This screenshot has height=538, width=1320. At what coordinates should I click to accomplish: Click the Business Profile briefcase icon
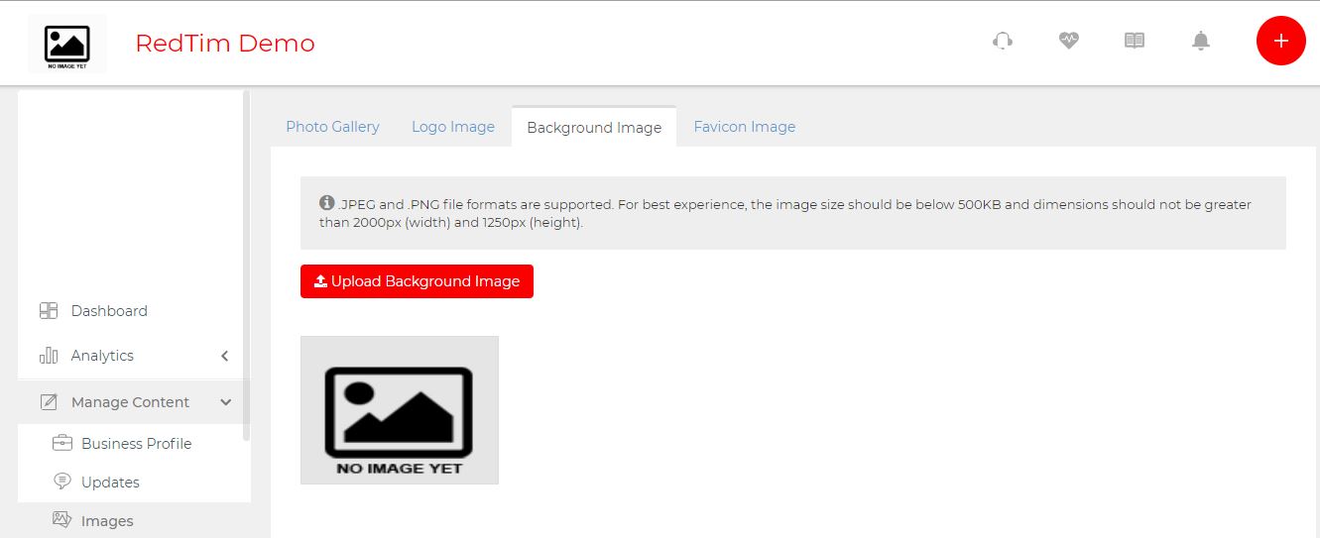(62, 443)
